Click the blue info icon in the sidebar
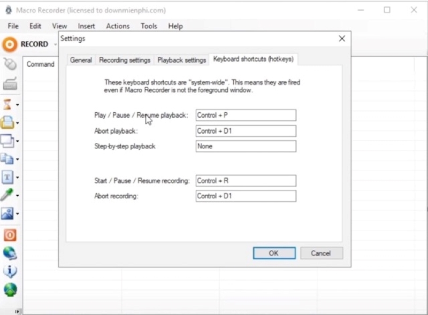This screenshot has width=428, height=315. click(x=10, y=271)
